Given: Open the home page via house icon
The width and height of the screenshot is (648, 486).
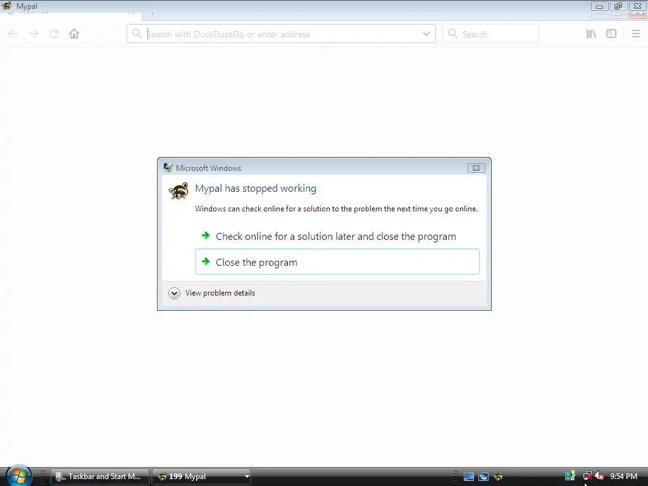Looking at the screenshot, I should point(74,34).
